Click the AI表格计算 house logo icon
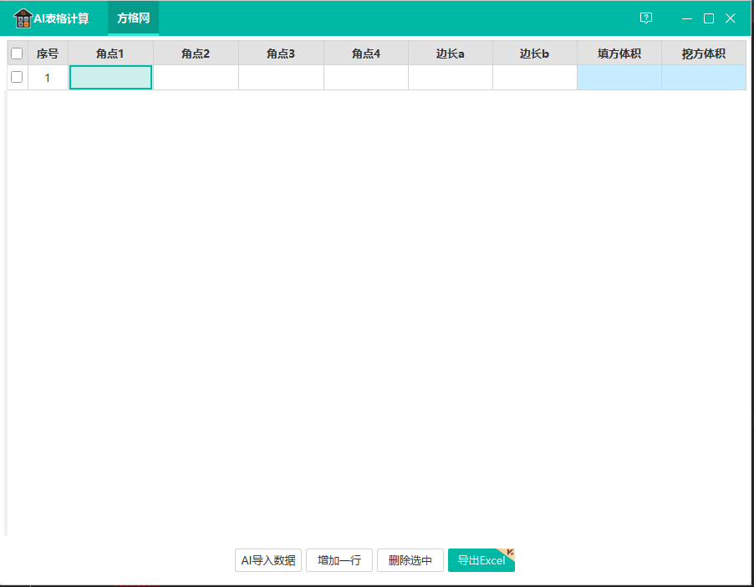Screen dimensions: 754x587 (23, 18)
